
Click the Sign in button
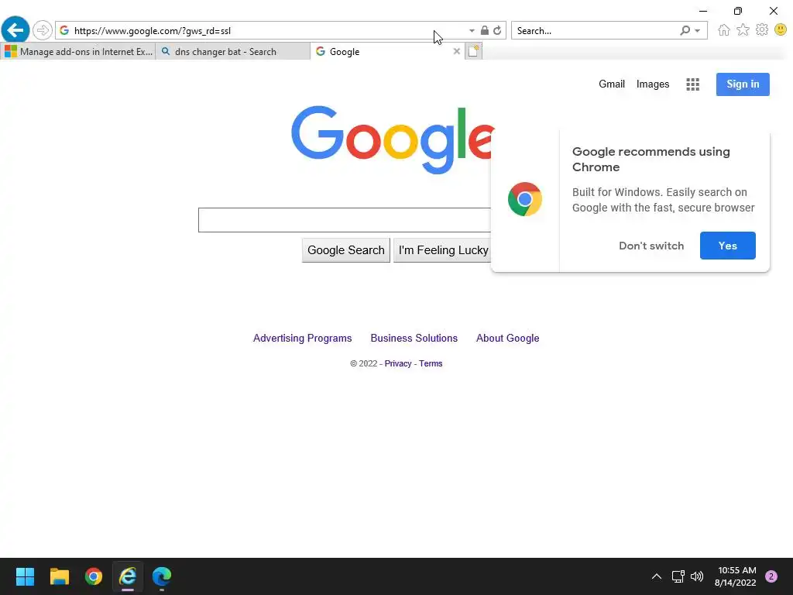743,84
